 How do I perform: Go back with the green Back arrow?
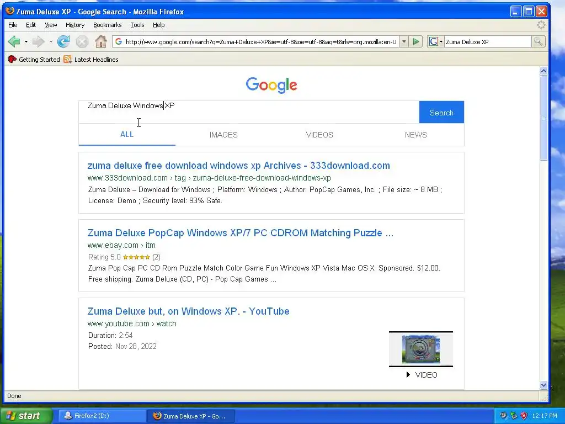click(14, 42)
